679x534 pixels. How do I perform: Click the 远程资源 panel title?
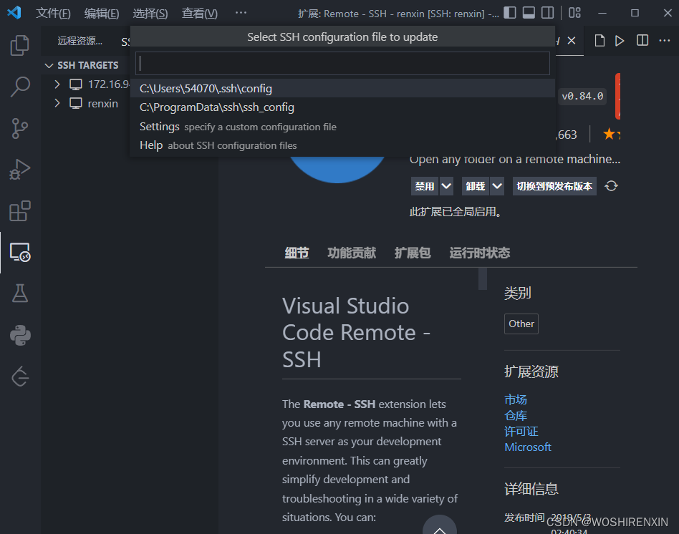pos(80,41)
